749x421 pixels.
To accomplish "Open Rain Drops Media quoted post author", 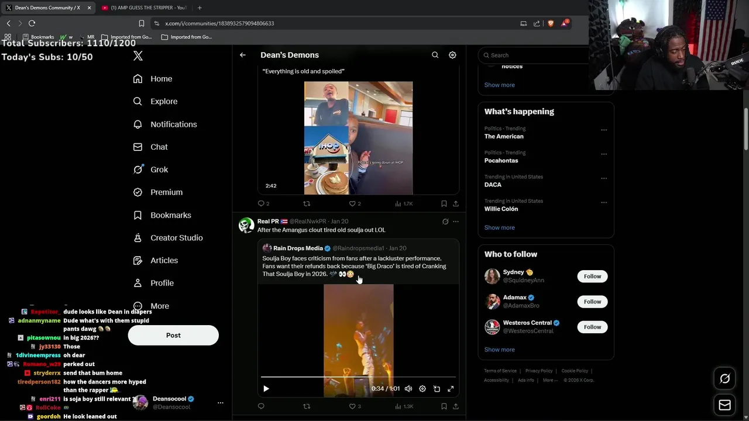I will click(298, 248).
